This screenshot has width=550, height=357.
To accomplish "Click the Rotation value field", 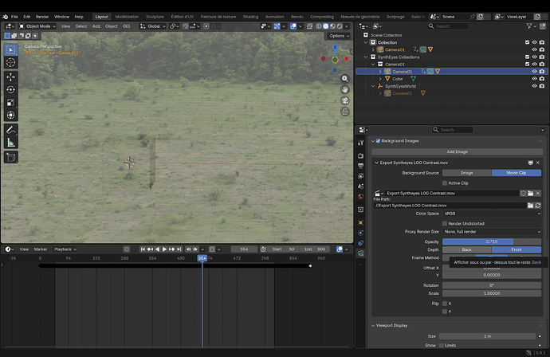I will [492, 285].
